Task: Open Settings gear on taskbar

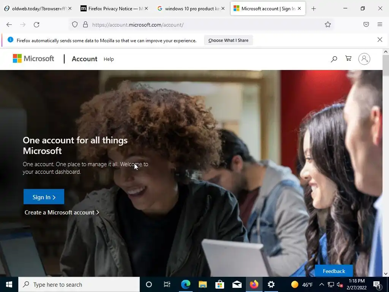Action: click(x=271, y=284)
